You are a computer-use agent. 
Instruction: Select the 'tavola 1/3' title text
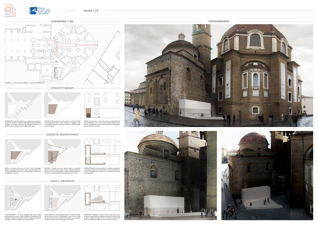(91, 11)
